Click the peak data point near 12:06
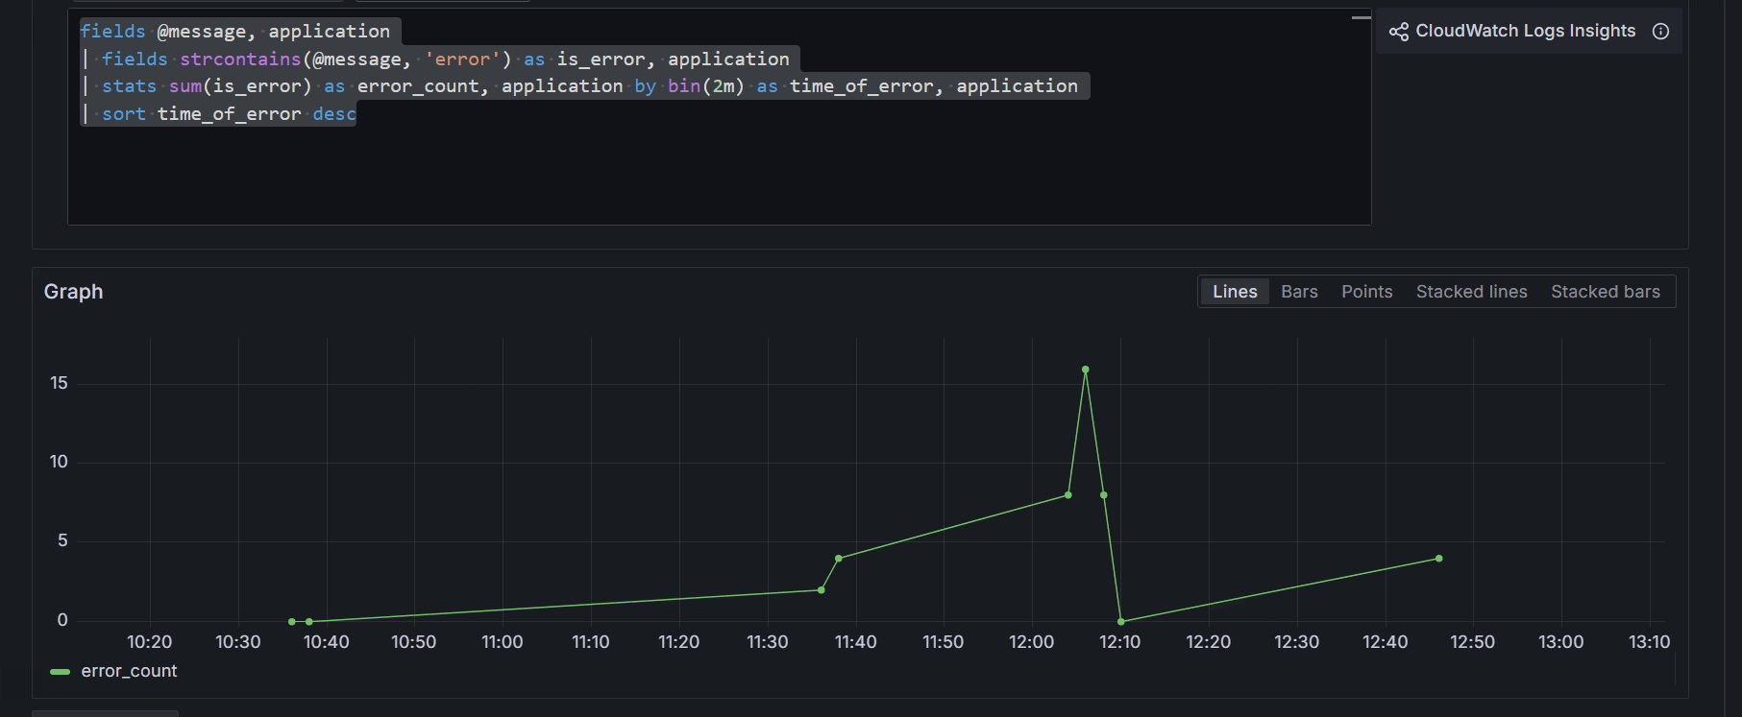This screenshot has width=1742, height=717. click(x=1086, y=370)
